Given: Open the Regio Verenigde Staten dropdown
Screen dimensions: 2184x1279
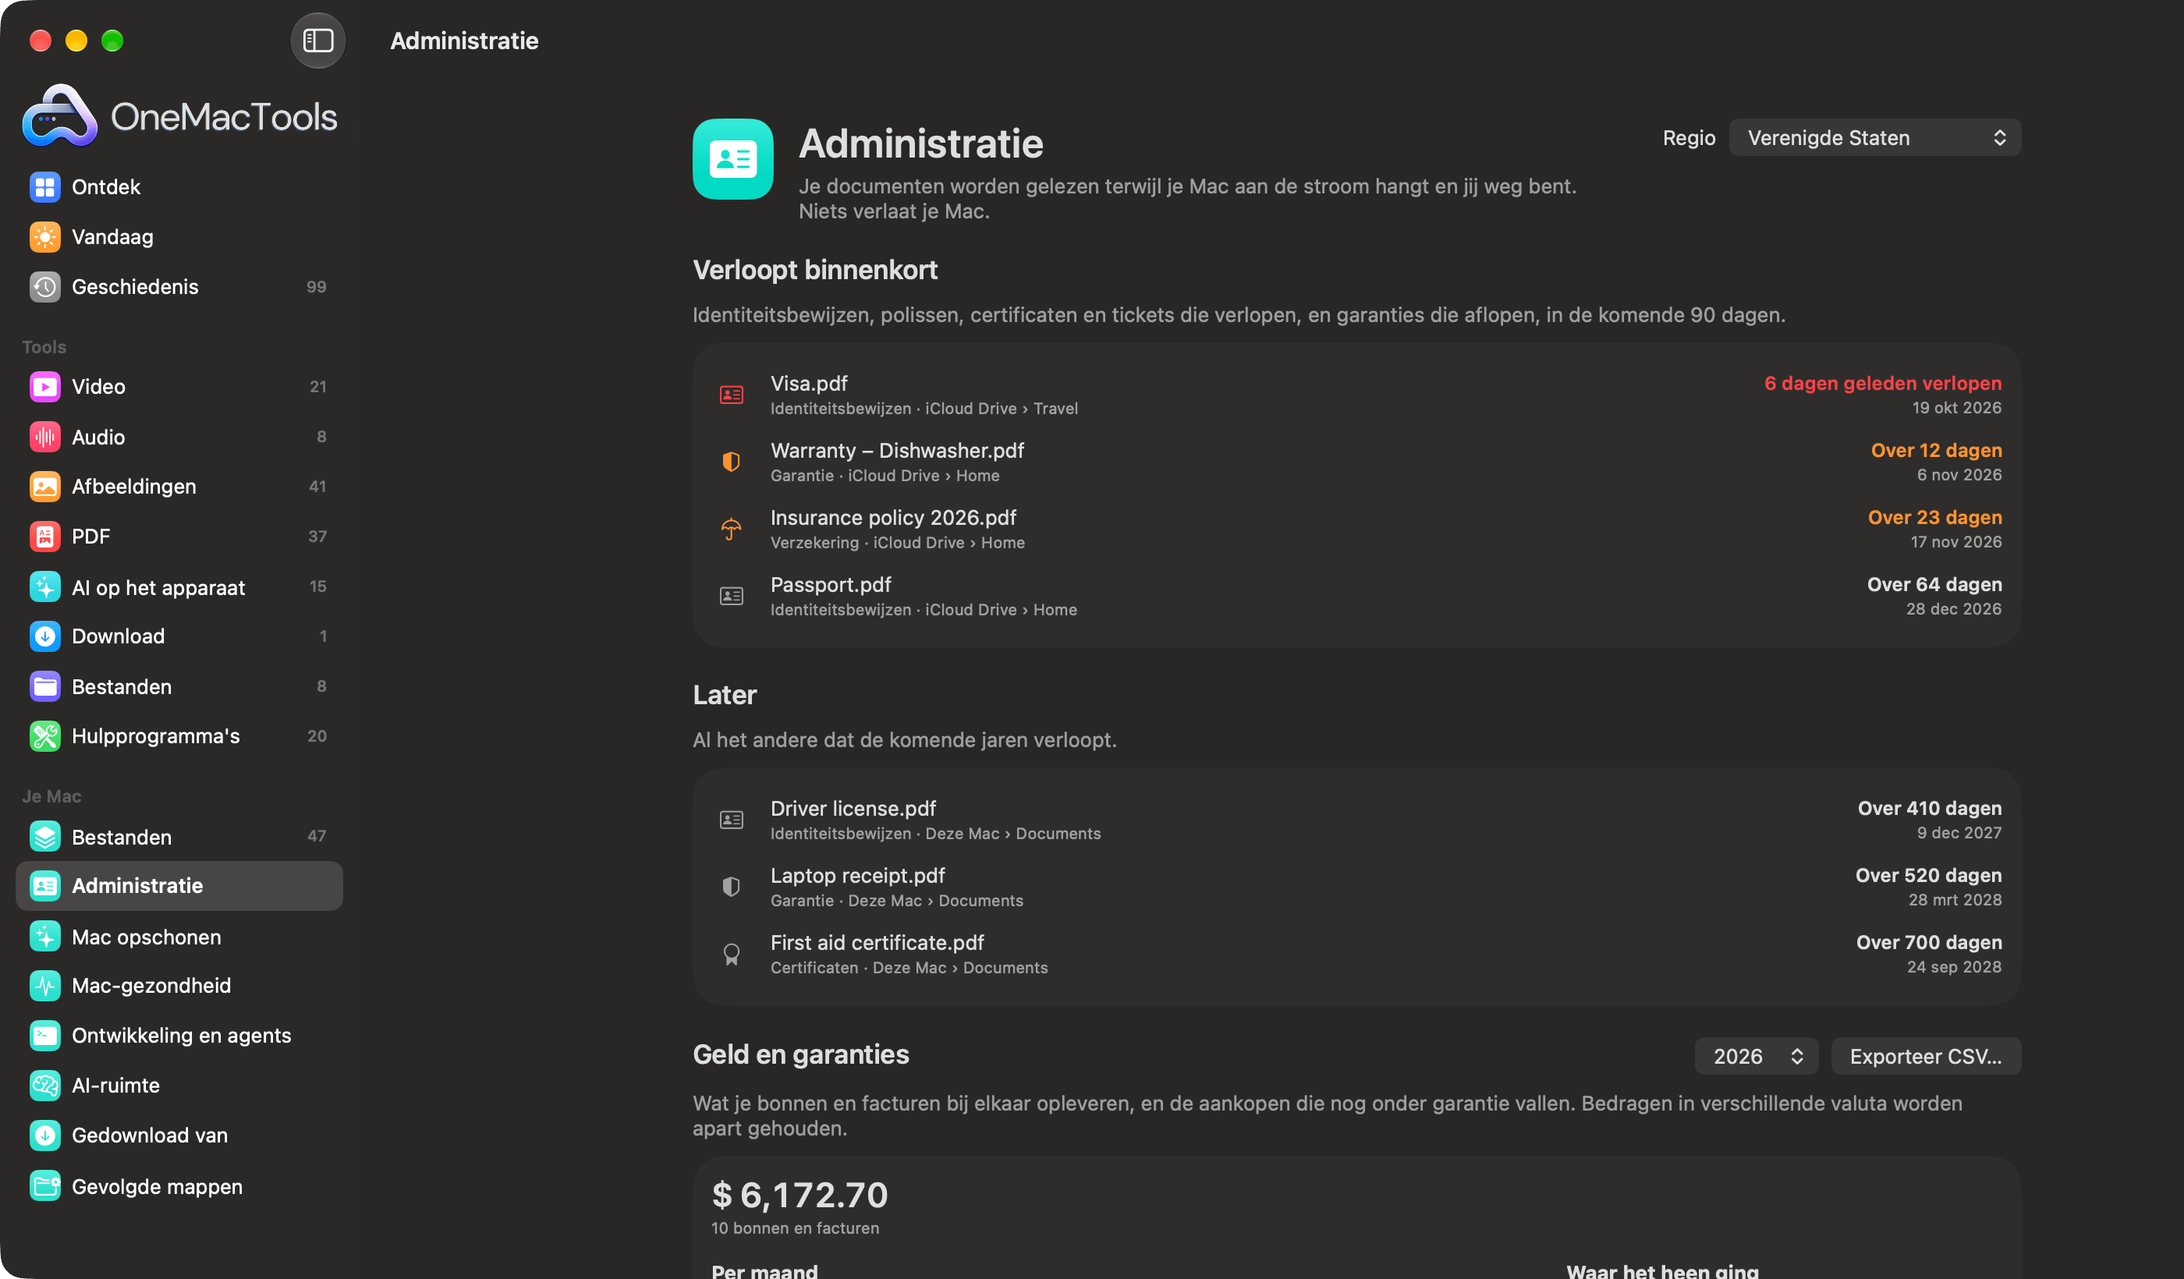Looking at the screenshot, I should (x=1874, y=138).
